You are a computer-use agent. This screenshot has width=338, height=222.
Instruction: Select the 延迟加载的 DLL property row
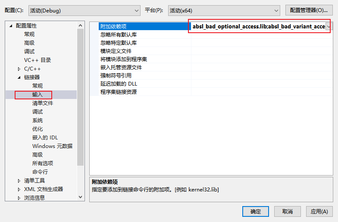tap(211, 83)
